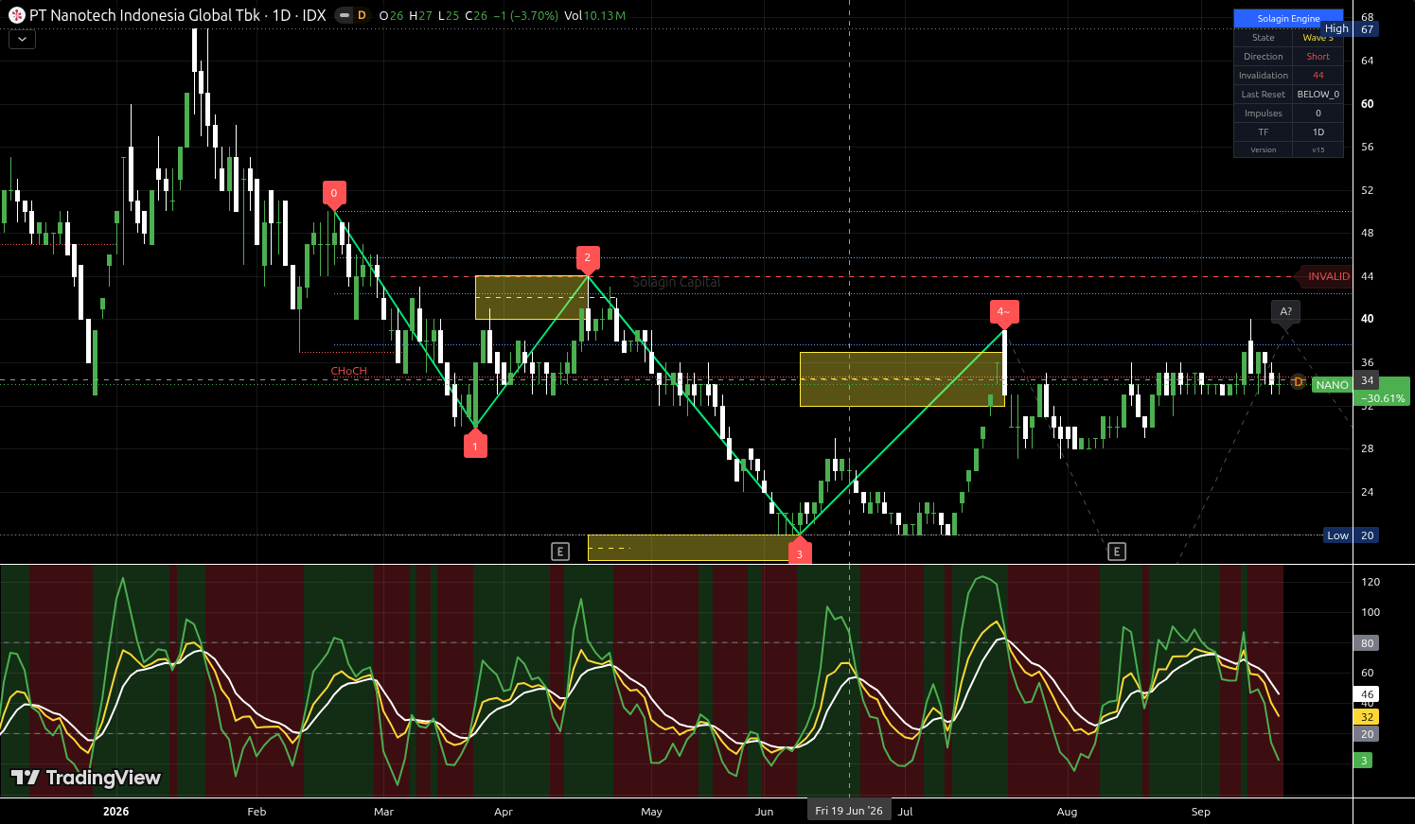Click the grey oscillator level label 80
1415x824 pixels.
coord(1367,643)
